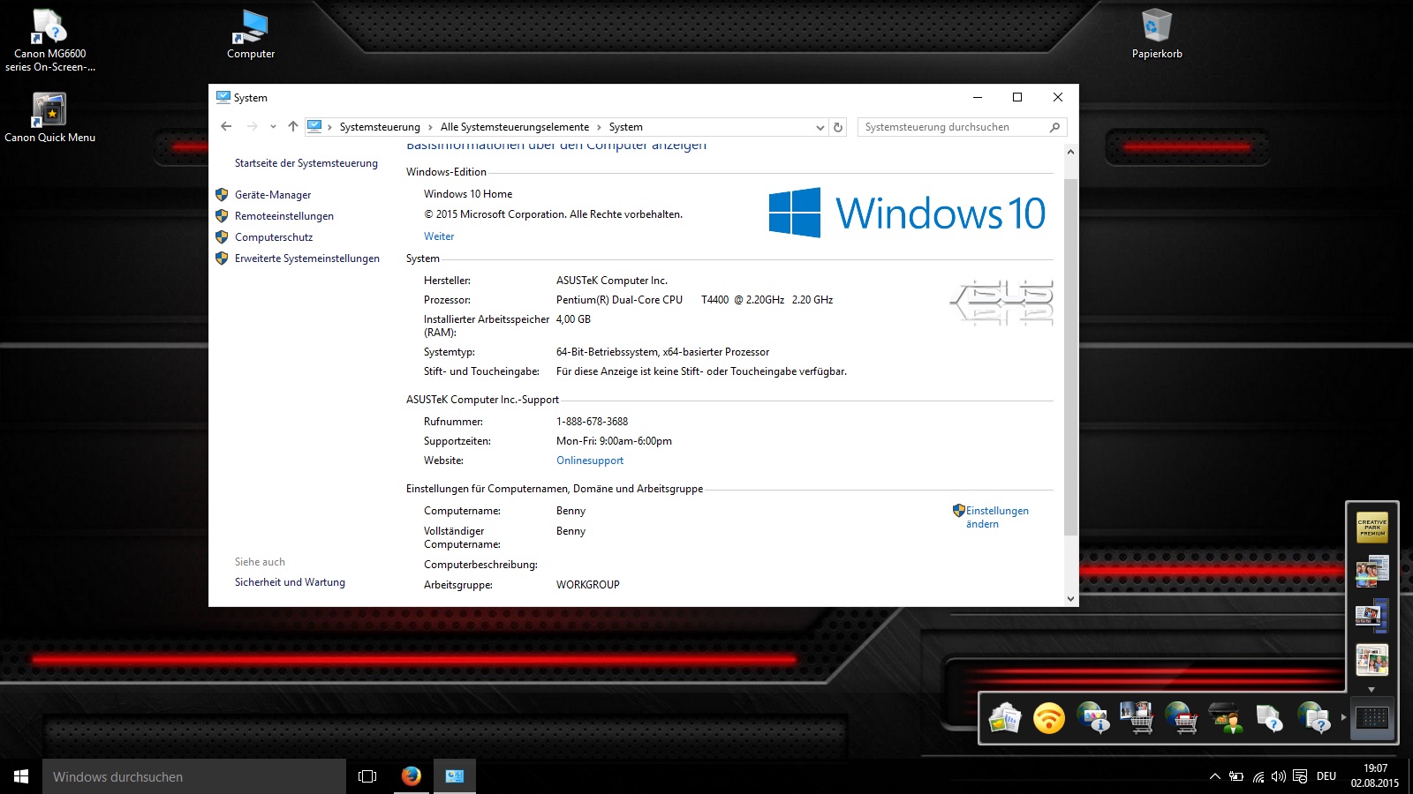Click Einstellungen ändern link
Image resolution: width=1413 pixels, height=794 pixels.
[997, 517]
